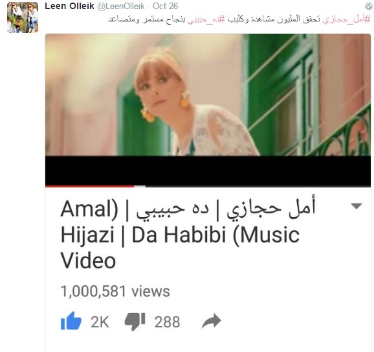Click the black letterbox area of the player
374x352 pixels.
pos(208,170)
